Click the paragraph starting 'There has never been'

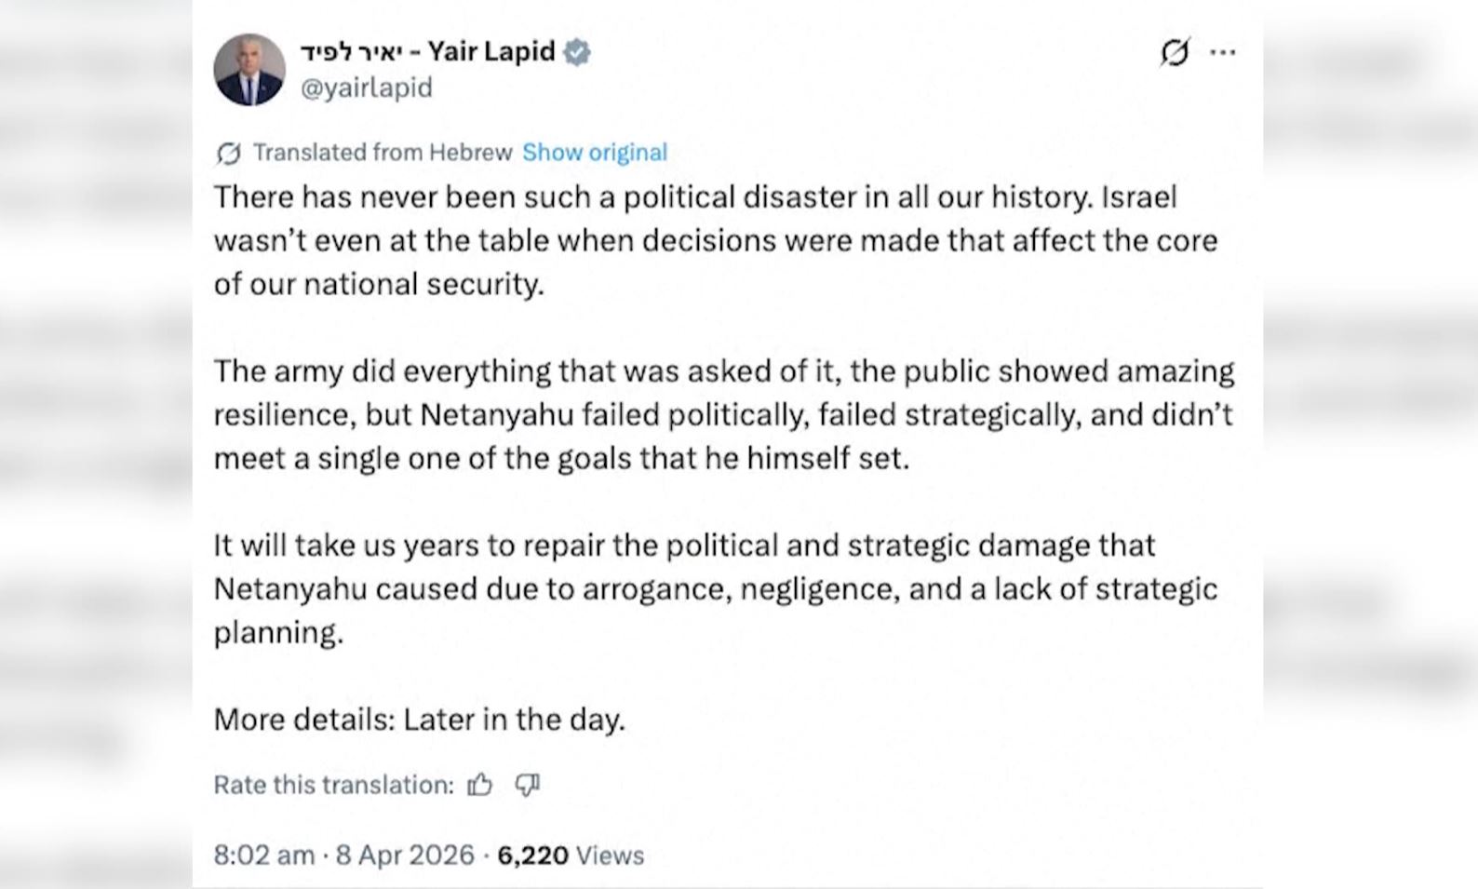[x=715, y=240]
